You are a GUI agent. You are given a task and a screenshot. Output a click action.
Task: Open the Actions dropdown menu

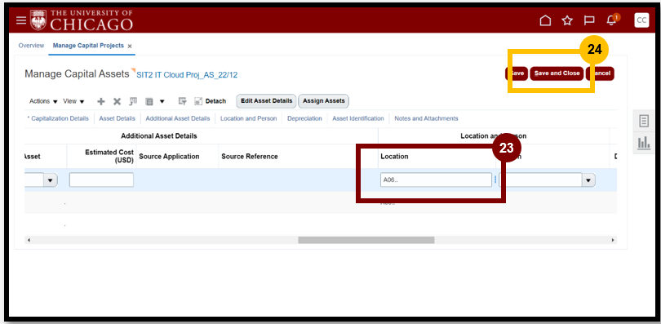(x=43, y=101)
